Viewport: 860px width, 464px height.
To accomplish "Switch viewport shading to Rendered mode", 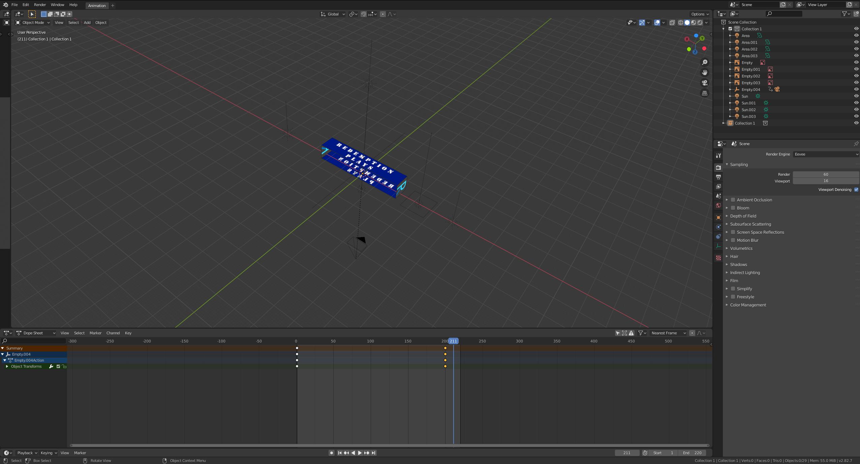I will click(700, 23).
